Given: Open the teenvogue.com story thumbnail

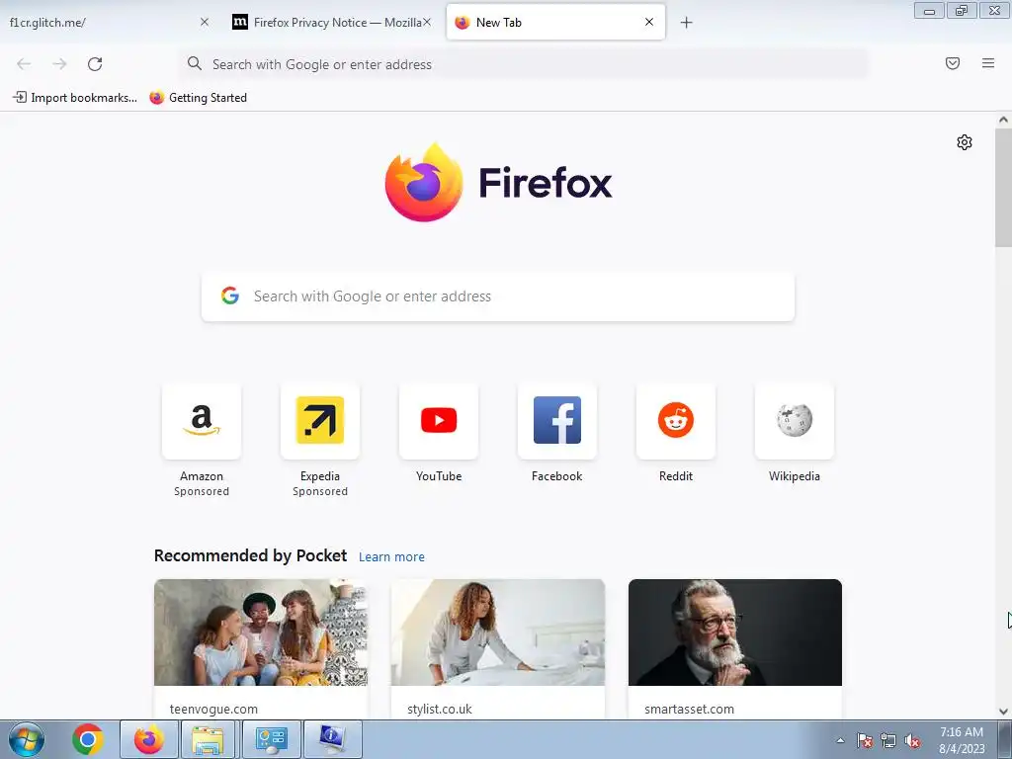Looking at the screenshot, I should click(x=261, y=632).
